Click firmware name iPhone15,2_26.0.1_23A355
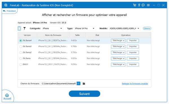Image resolution: width=169 pixels, height=104 pixels. [x=53, y=65]
